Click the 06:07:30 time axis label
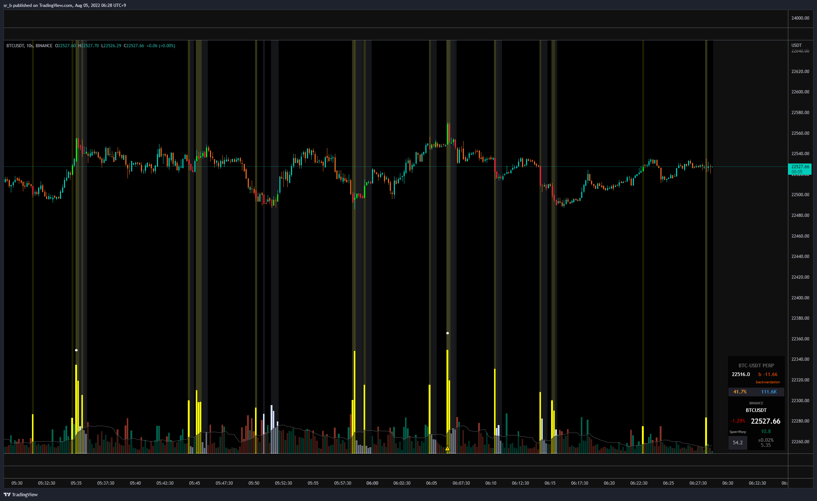 (461, 483)
